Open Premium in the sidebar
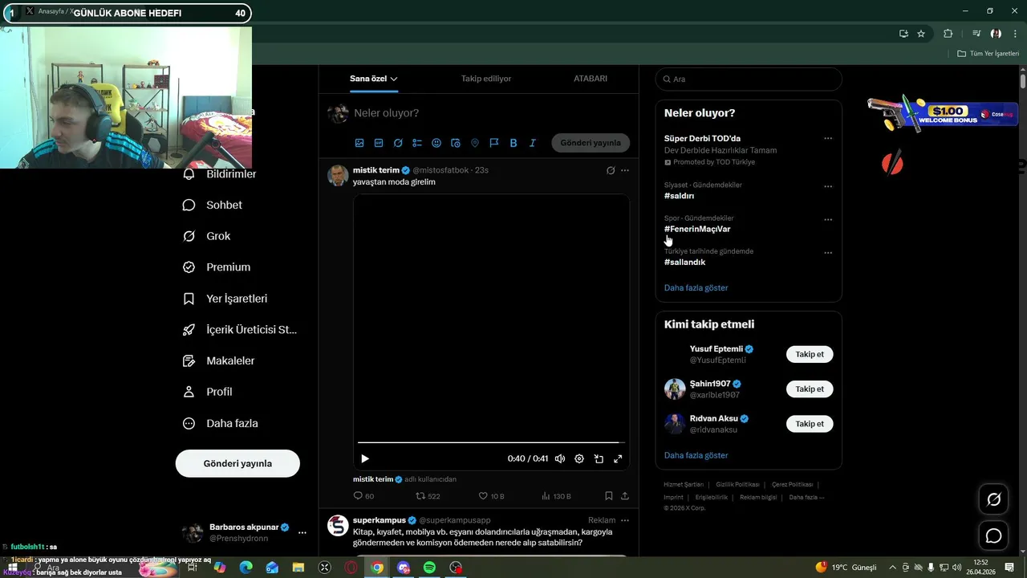 [x=217, y=267]
